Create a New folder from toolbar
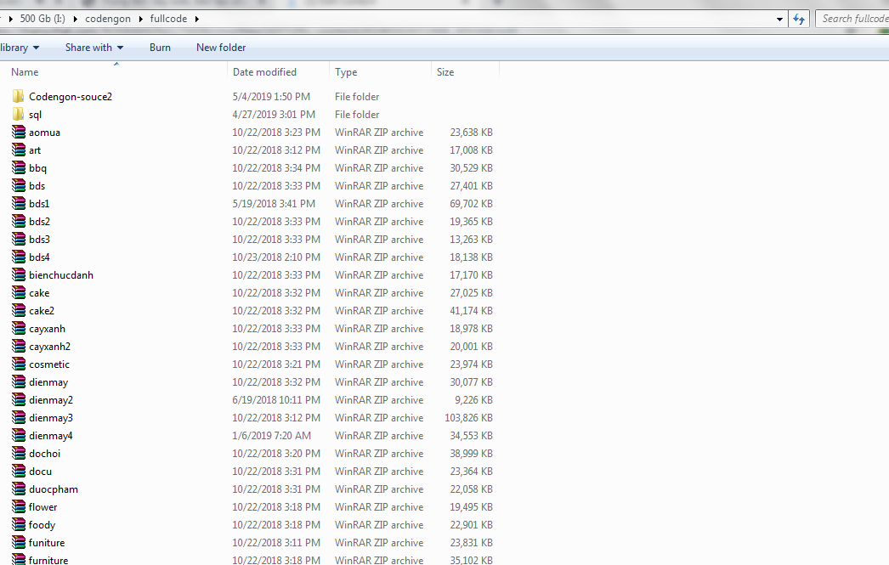This screenshot has width=889, height=565. 221,48
